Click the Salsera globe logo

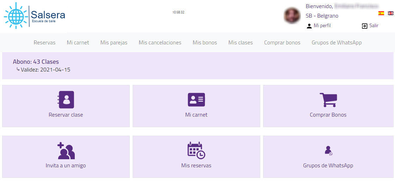pyautogui.click(x=16, y=15)
